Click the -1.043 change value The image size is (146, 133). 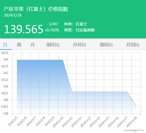click(52, 24)
